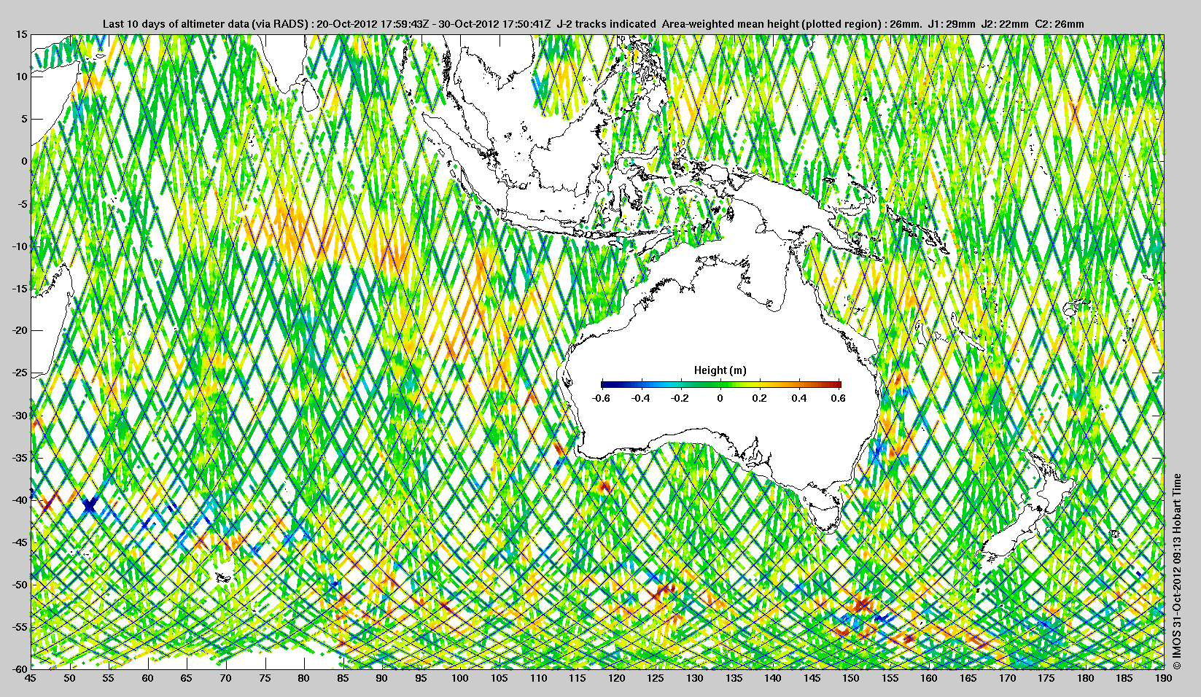Click the latitude tick label 0
Image resolution: width=1201 pixels, height=697 pixels.
click(24, 162)
